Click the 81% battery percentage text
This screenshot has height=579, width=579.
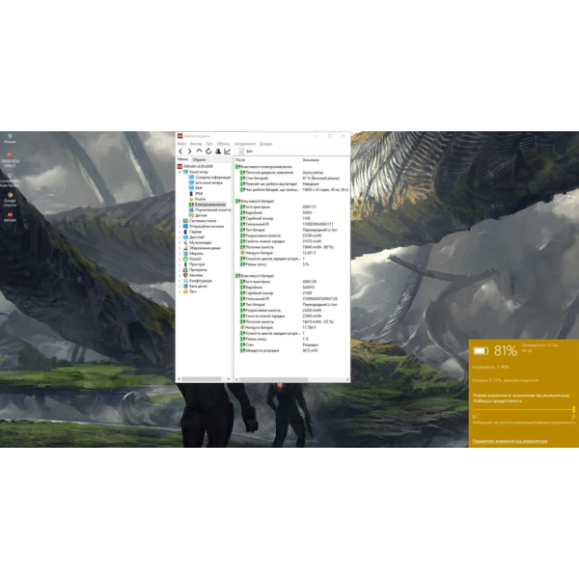tap(506, 351)
